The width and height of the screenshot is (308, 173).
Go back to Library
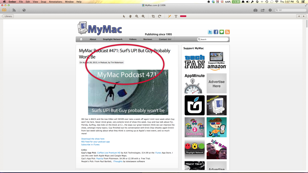[8, 16]
